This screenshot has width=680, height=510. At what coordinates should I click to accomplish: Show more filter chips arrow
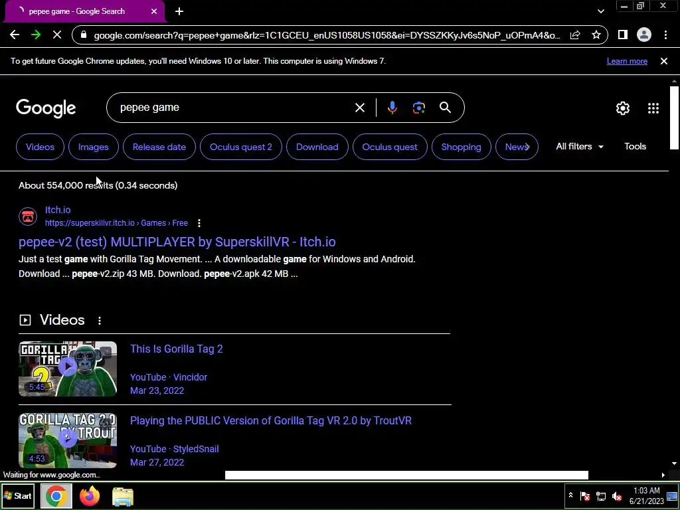(x=527, y=147)
